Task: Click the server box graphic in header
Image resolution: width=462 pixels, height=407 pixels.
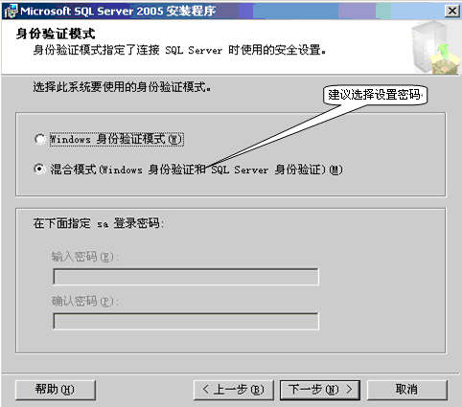Action: [x=436, y=48]
